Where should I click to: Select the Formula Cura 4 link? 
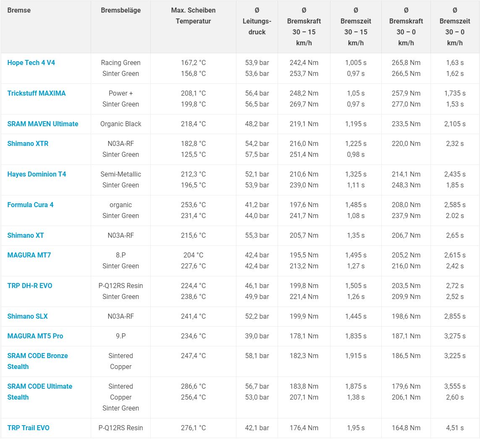30,205
